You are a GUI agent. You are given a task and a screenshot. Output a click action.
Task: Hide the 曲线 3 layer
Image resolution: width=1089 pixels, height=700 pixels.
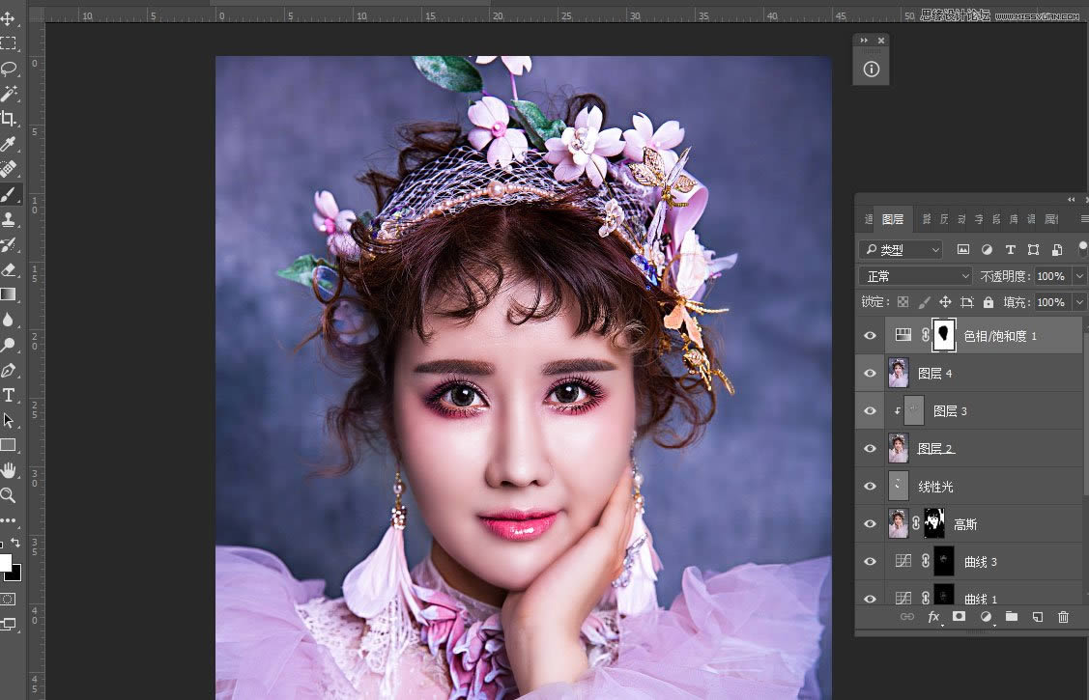point(870,561)
